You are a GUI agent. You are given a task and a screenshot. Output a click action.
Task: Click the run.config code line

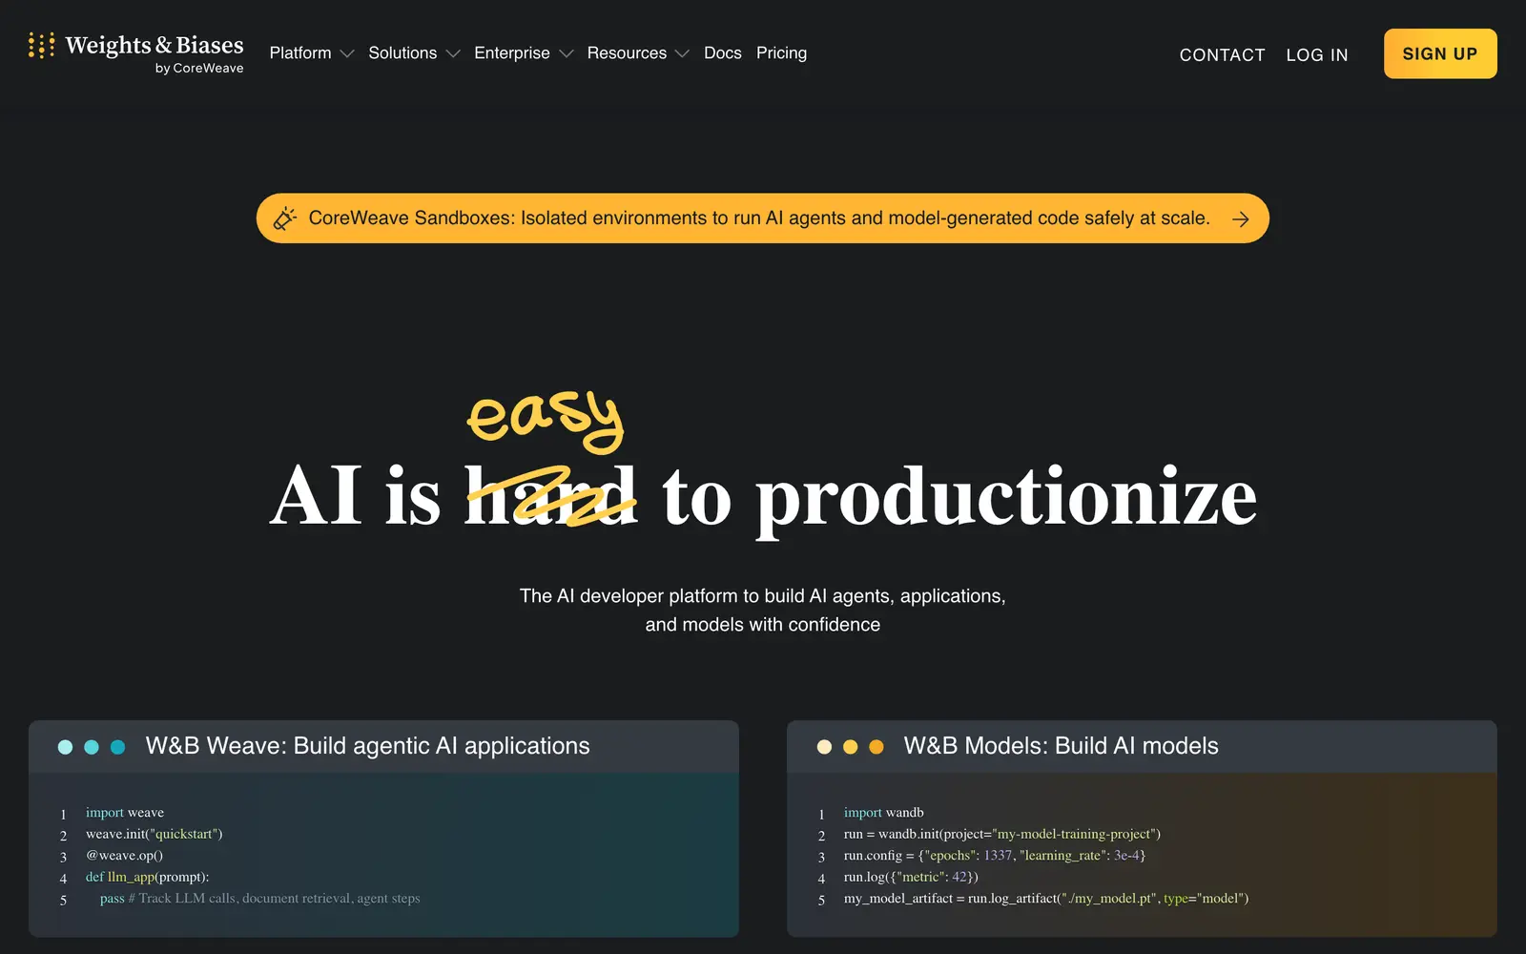(x=995, y=856)
